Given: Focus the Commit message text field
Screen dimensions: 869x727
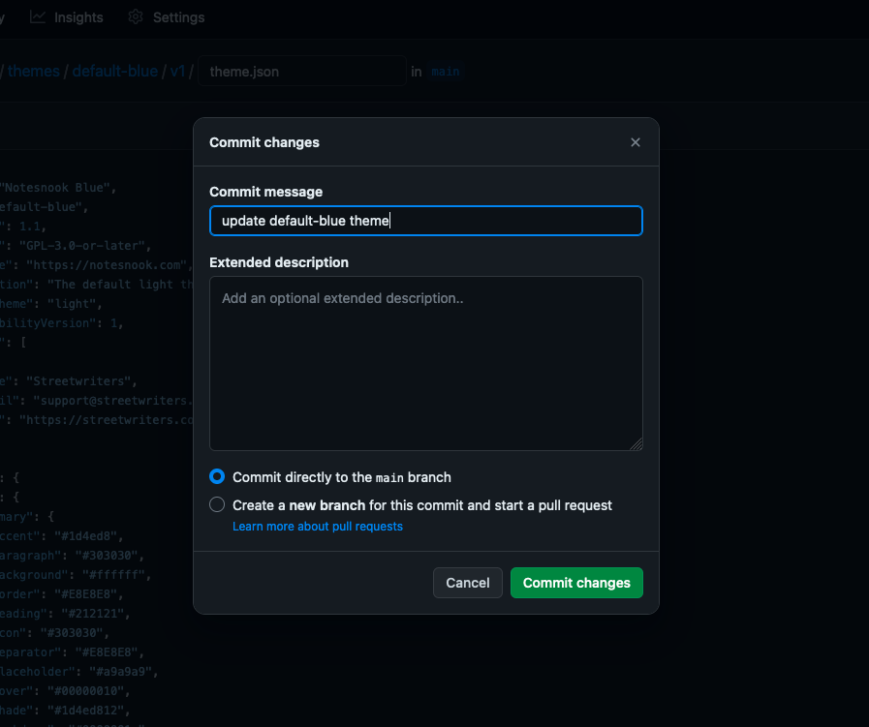Looking at the screenshot, I should (425, 221).
